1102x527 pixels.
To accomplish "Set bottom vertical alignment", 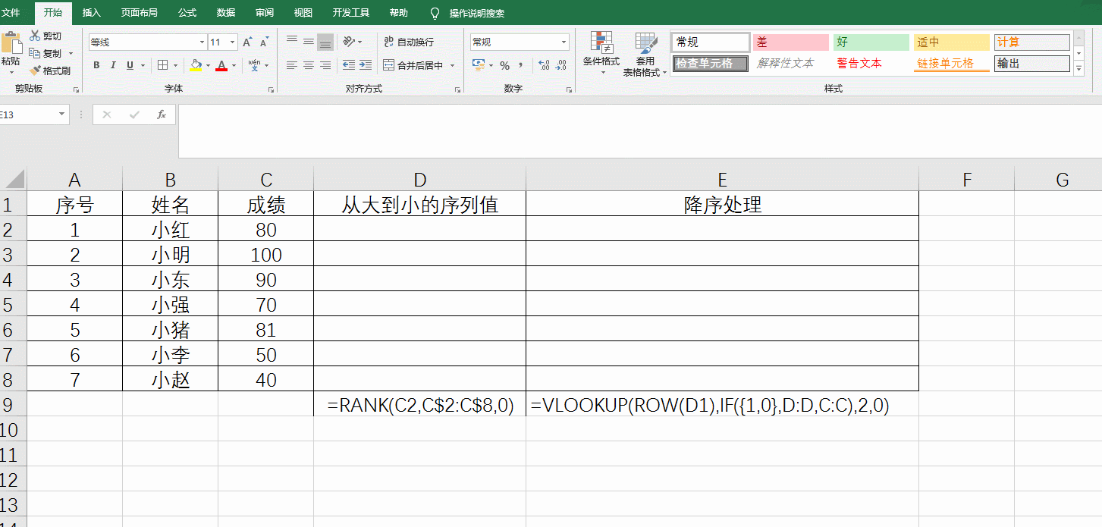I will tap(325, 42).
